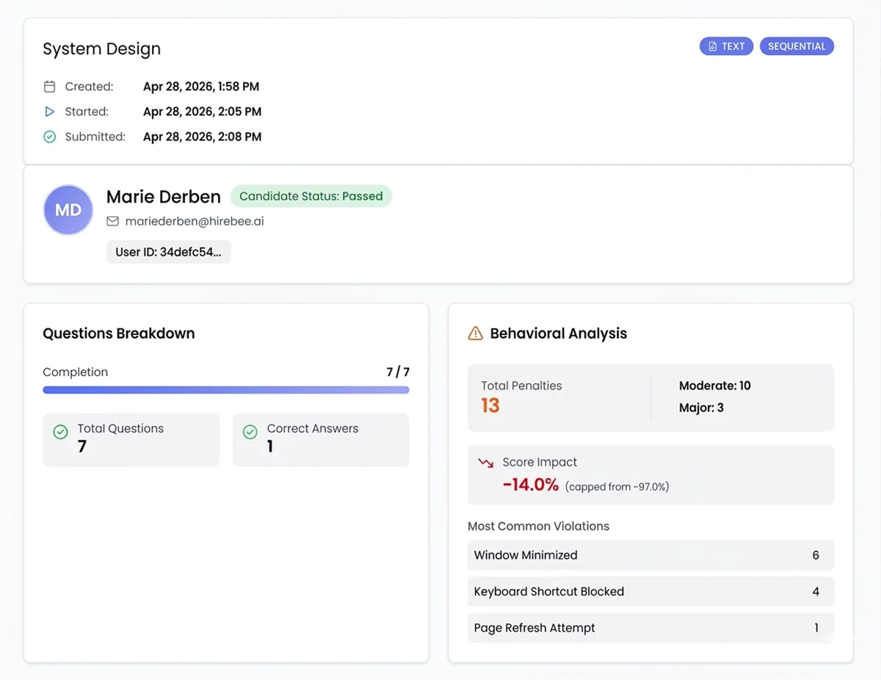The height and width of the screenshot is (680, 881).
Task: Click the Behavioral Analysis heading
Action: (559, 333)
